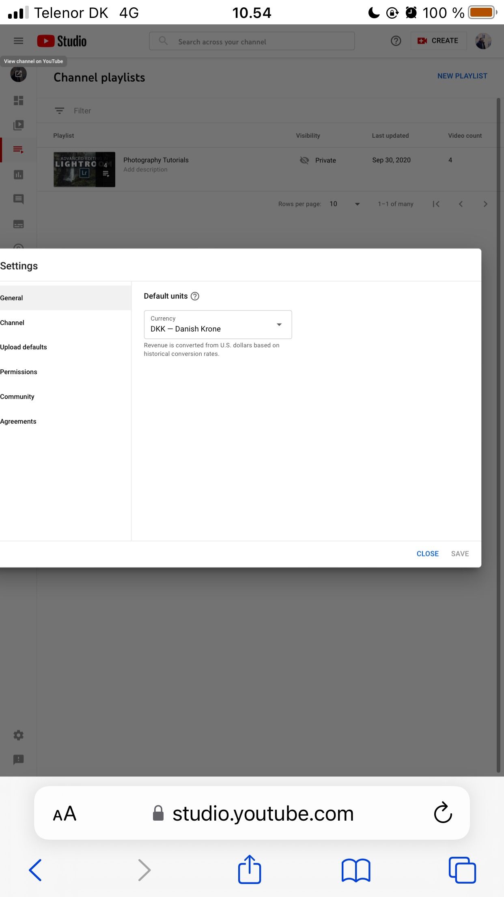Viewport: 504px width, 897px height.
Task: Tap the Safari tabs icon
Action: pos(462,870)
